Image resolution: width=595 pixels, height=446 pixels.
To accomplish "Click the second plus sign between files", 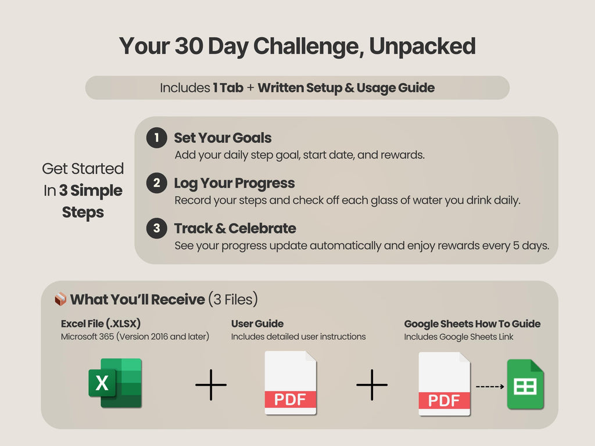I will coord(372,384).
